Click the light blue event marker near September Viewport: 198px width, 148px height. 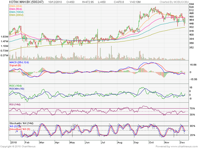click(x=139, y=31)
